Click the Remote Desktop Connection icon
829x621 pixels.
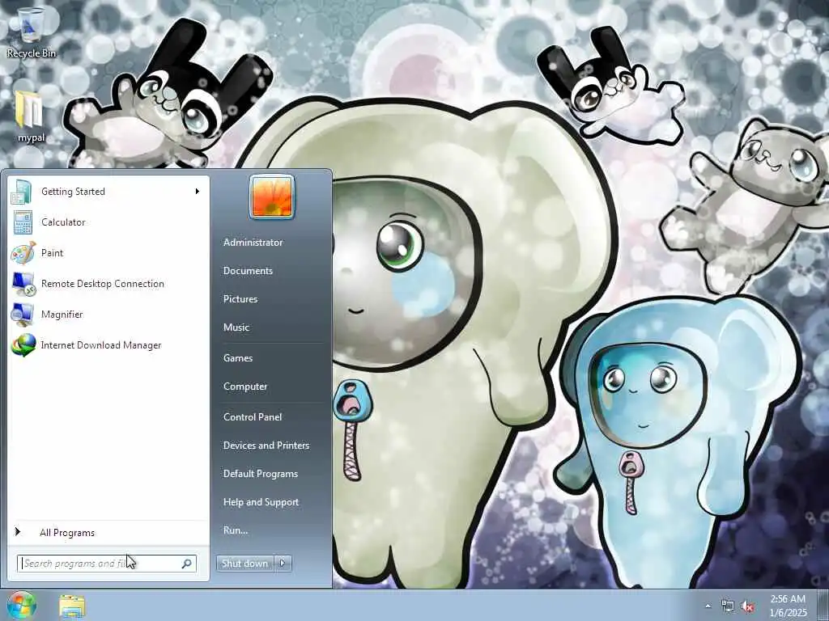tap(23, 284)
